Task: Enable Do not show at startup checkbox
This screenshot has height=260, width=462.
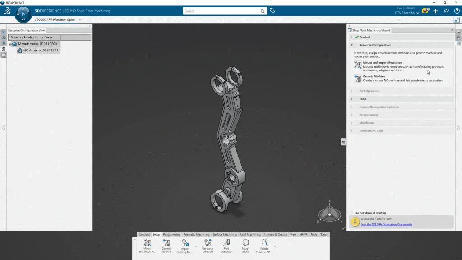Action: click(351, 213)
